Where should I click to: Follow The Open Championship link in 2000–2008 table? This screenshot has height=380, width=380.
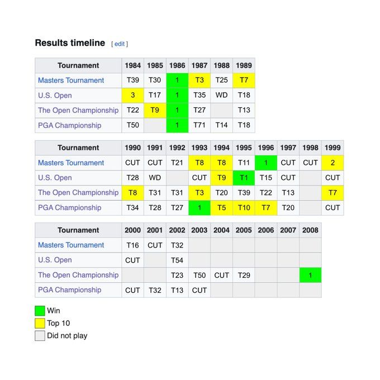click(x=78, y=275)
